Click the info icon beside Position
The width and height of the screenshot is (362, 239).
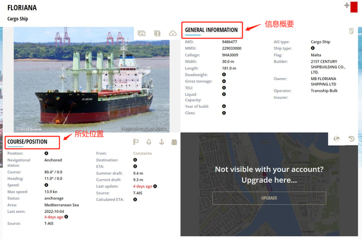[46, 154]
